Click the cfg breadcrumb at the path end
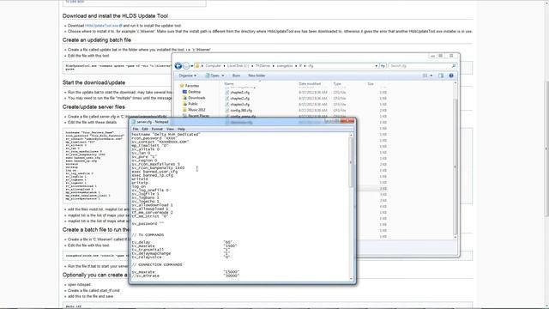The image size is (549, 309). pos(311,66)
